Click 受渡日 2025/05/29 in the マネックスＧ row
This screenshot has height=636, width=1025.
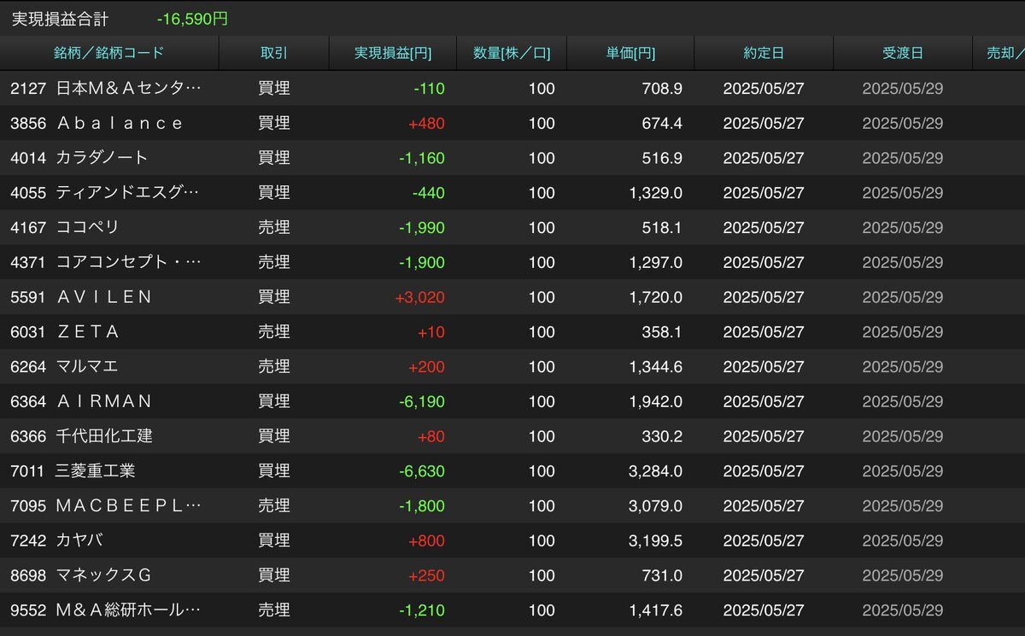click(903, 575)
